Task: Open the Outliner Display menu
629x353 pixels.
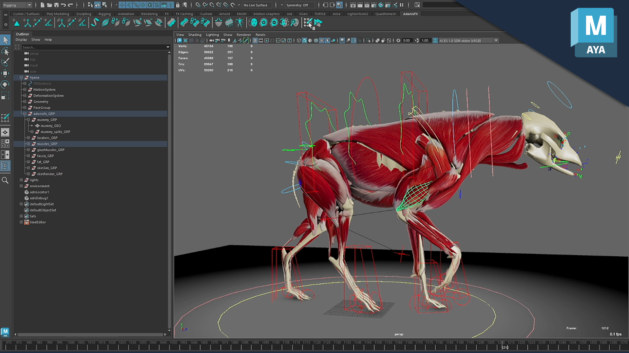Action: coord(21,40)
